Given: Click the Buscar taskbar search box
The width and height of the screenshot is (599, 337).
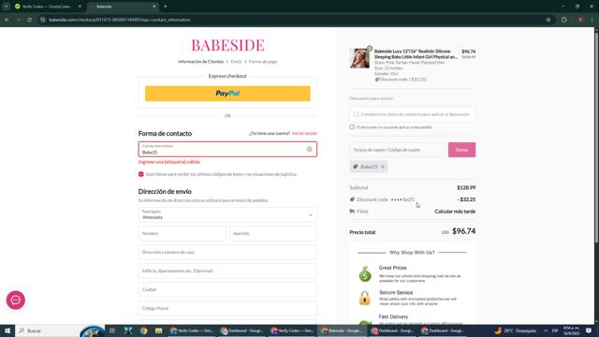Looking at the screenshot, I should (48, 330).
